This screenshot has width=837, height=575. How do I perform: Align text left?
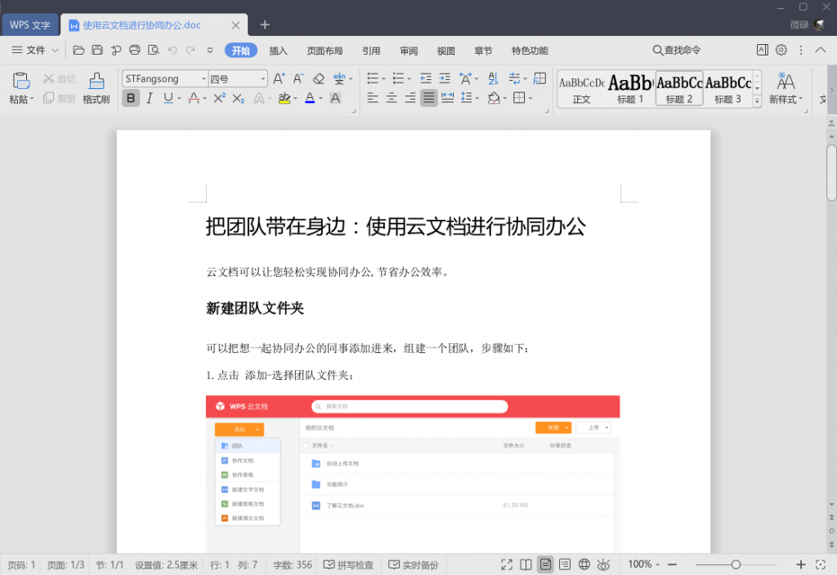373,98
